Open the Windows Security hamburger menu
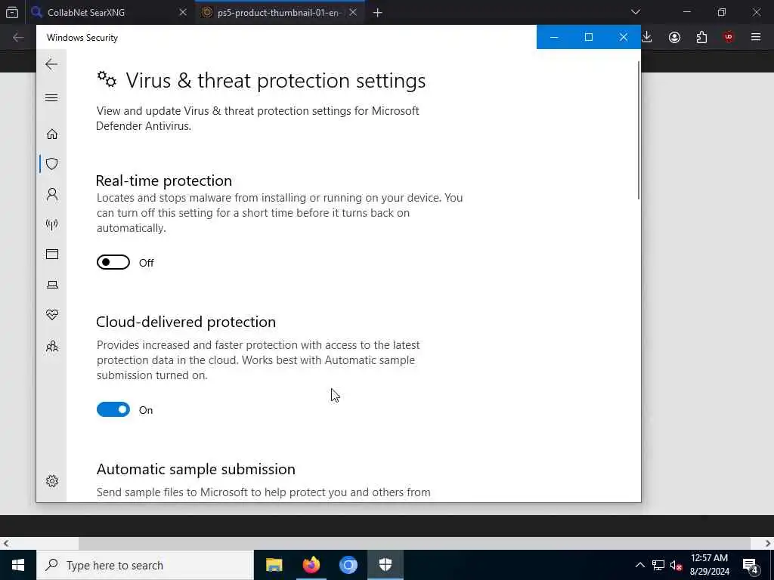The width and height of the screenshot is (774, 580). click(51, 97)
